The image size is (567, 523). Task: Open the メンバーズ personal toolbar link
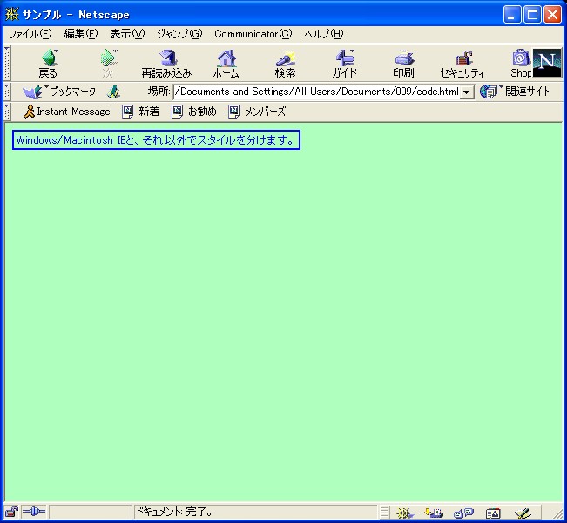click(x=257, y=112)
